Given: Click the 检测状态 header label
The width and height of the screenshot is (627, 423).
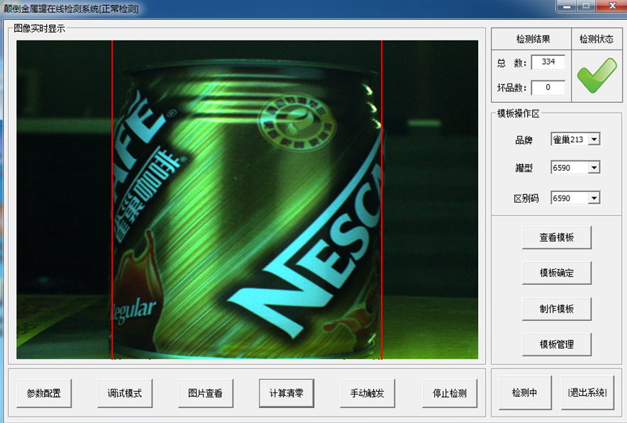Looking at the screenshot, I should coord(597,39).
